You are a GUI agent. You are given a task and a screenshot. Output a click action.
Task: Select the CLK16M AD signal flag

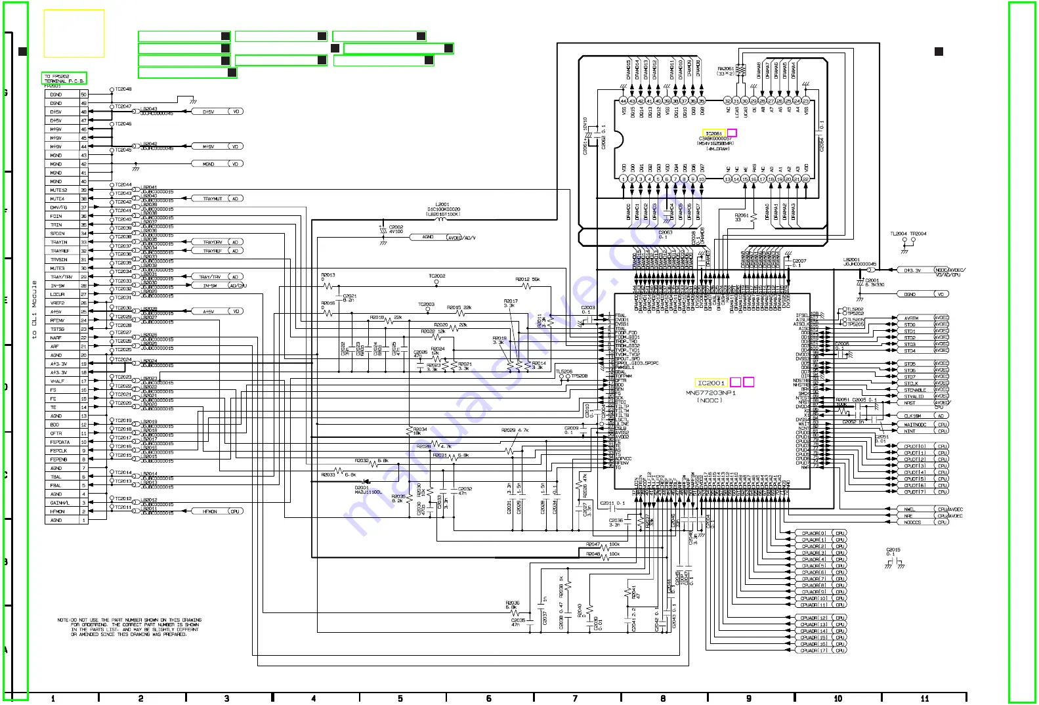pos(922,416)
